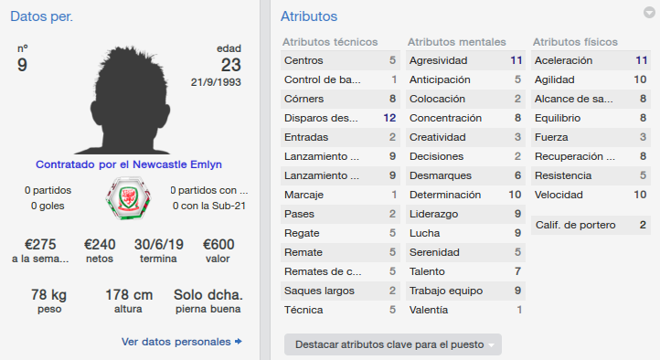The image size is (660, 360).
Task: Click the Wales national team badge
Action: 128,198
